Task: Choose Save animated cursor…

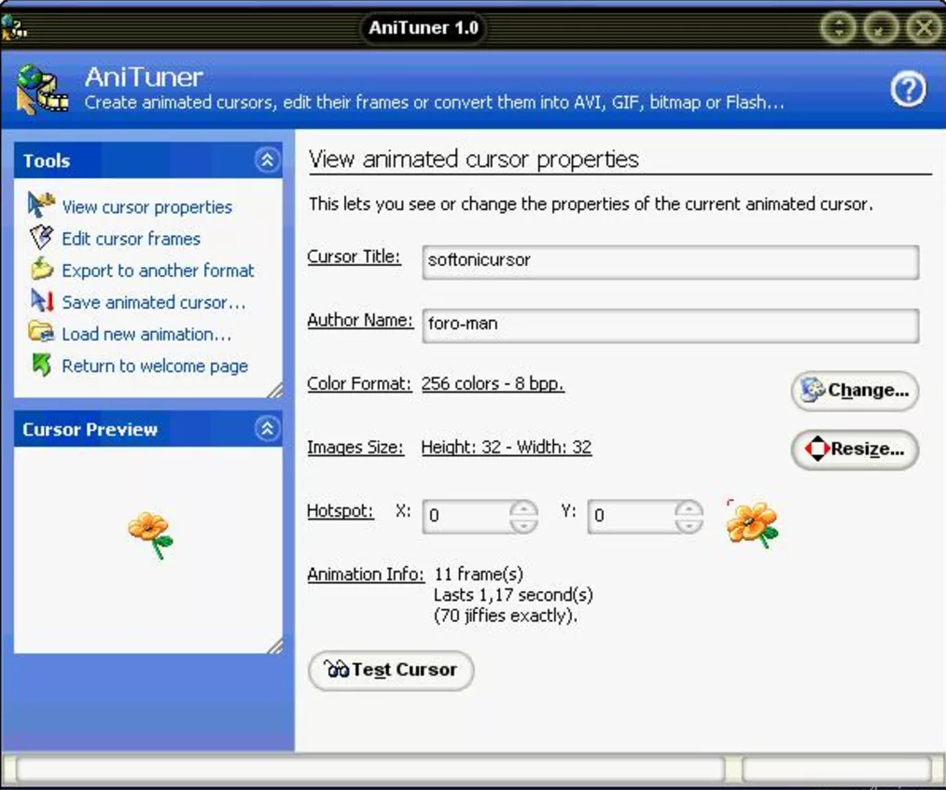Action: pos(154,302)
